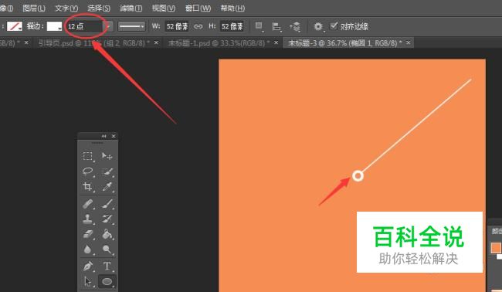Close the 未标题-1.psd document tab
This screenshot has width=502, height=292.
pyautogui.click(x=276, y=42)
